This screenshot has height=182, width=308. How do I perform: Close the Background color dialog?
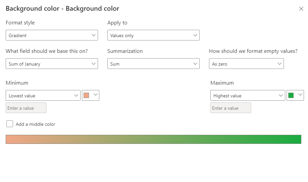301,9
